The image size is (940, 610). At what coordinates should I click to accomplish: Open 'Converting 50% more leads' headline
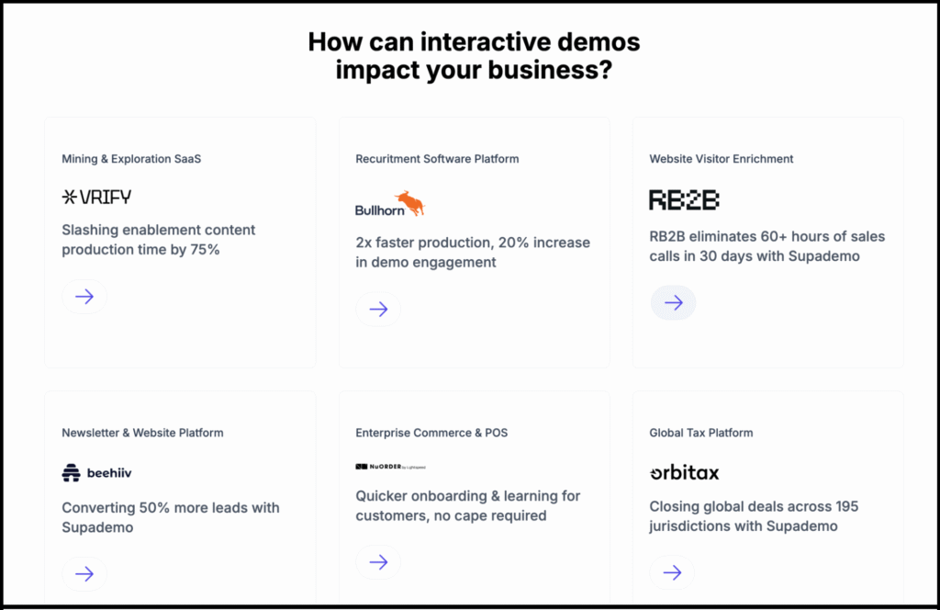tap(170, 517)
